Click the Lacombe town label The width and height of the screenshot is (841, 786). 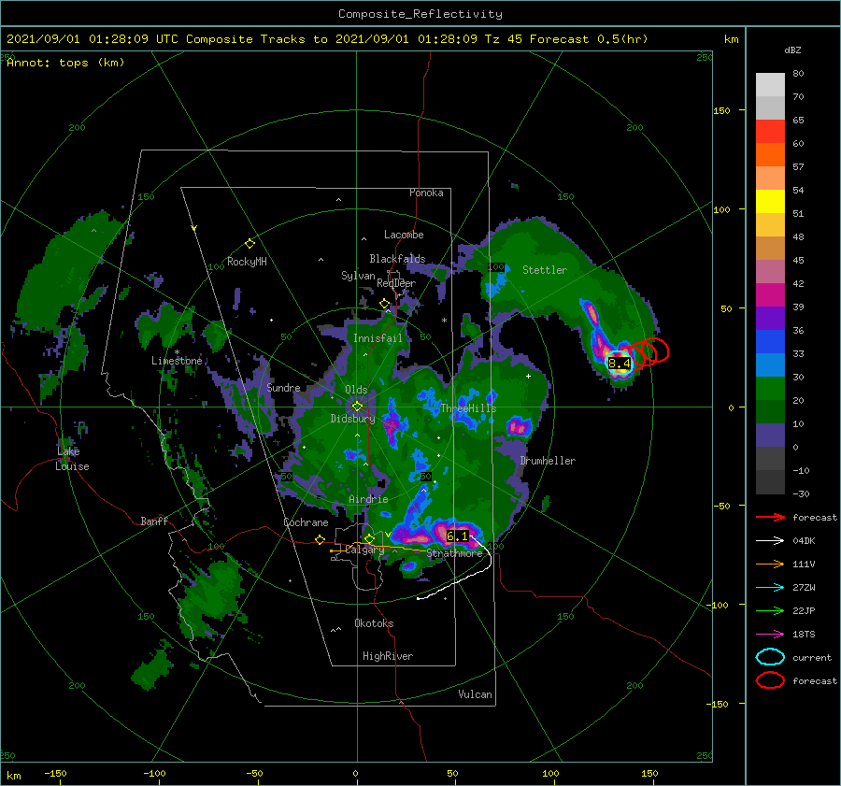pyautogui.click(x=404, y=235)
